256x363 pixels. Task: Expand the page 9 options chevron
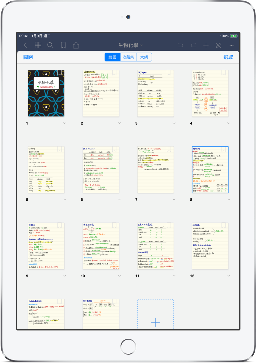(65, 276)
